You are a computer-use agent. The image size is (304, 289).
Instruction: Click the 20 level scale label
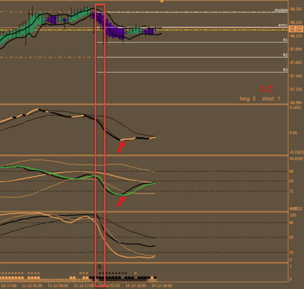pyautogui.click(x=291, y=252)
